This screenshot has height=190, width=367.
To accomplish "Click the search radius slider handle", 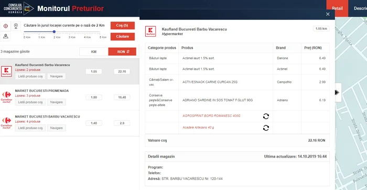I will (x=54, y=31).
